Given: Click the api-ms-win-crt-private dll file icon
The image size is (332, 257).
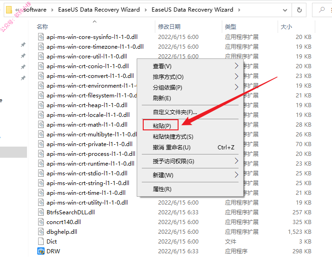Looking at the screenshot, I should [41, 144].
